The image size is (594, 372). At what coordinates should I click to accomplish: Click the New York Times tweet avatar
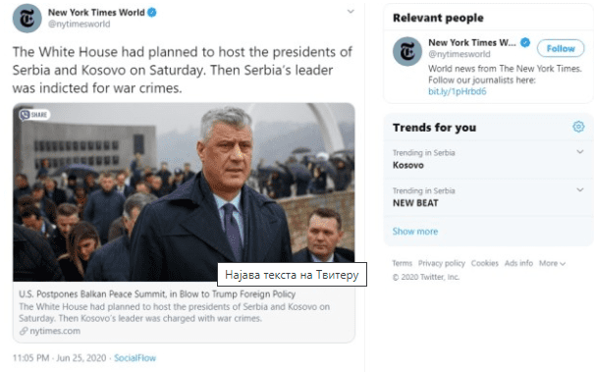pos(27,19)
